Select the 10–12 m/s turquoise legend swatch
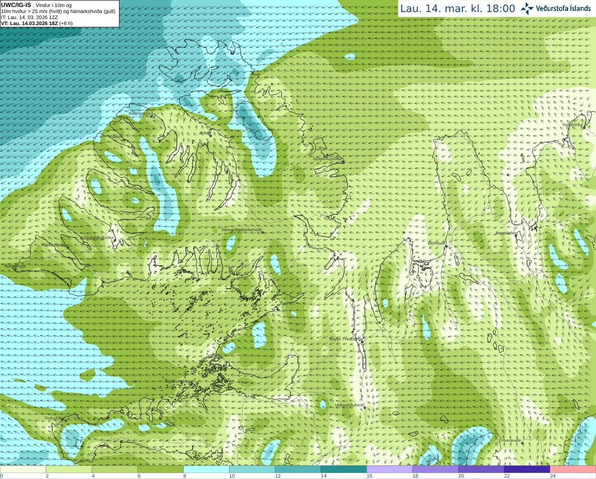 click(x=252, y=469)
